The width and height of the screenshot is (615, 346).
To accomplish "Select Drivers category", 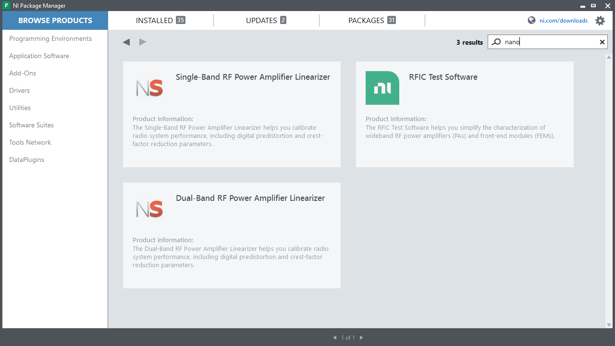I will click(19, 90).
